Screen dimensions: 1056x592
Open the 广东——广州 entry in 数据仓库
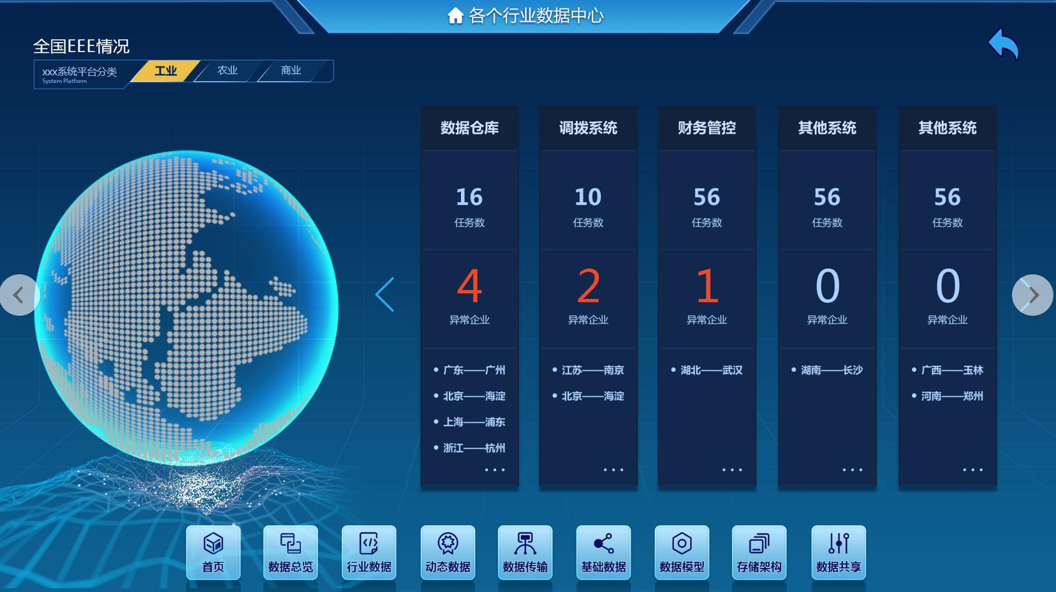(474, 370)
